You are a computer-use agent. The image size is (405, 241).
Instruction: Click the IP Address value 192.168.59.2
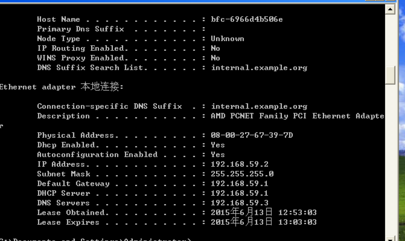click(240, 164)
